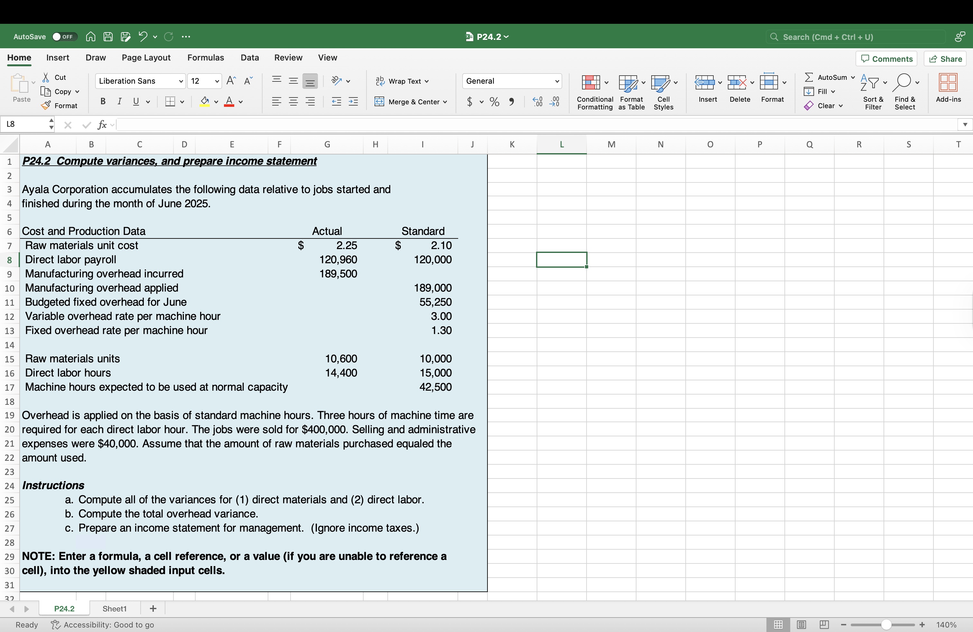Open the Sheet1 tab
The image size is (973, 632).
[114, 608]
